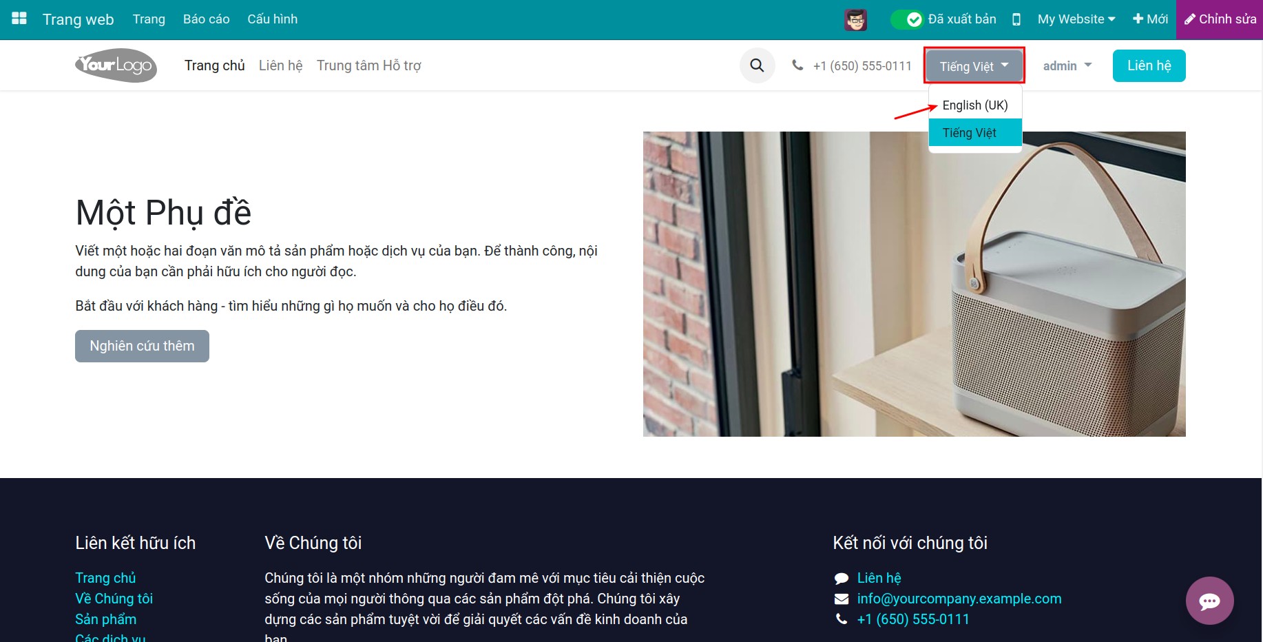The width and height of the screenshot is (1263, 642).
Task: Toggle the Đã xuất bản publish switch
Action: 906,19
